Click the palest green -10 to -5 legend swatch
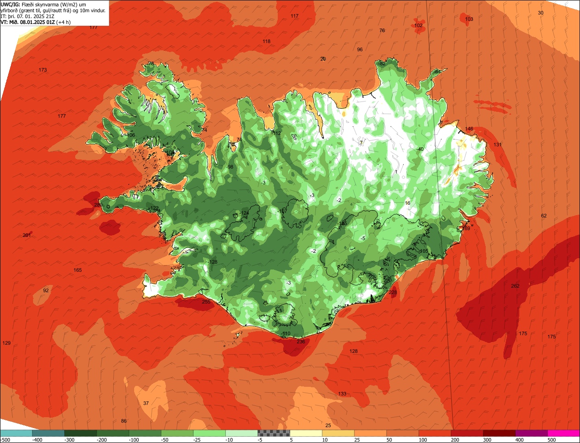Viewport: 580px width, 443px height. pyautogui.click(x=242, y=433)
